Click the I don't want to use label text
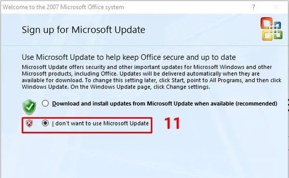The height and width of the screenshot is (178, 289). (100, 123)
